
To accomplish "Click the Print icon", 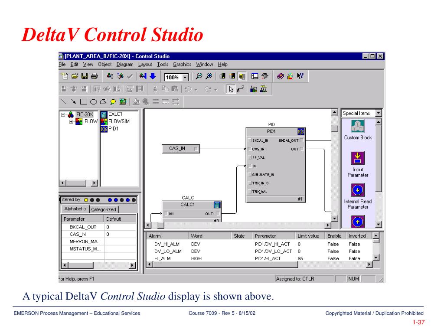I will click(94, 76).
